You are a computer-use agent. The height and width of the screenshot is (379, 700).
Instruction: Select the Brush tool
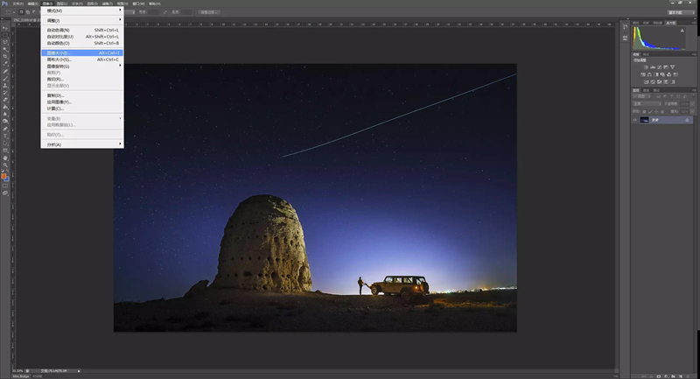coord(5,78)
